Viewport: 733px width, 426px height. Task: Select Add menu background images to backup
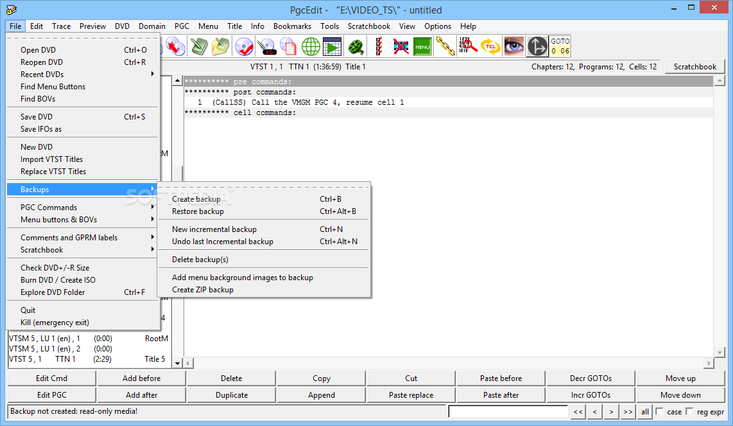[x=264, y=278]
